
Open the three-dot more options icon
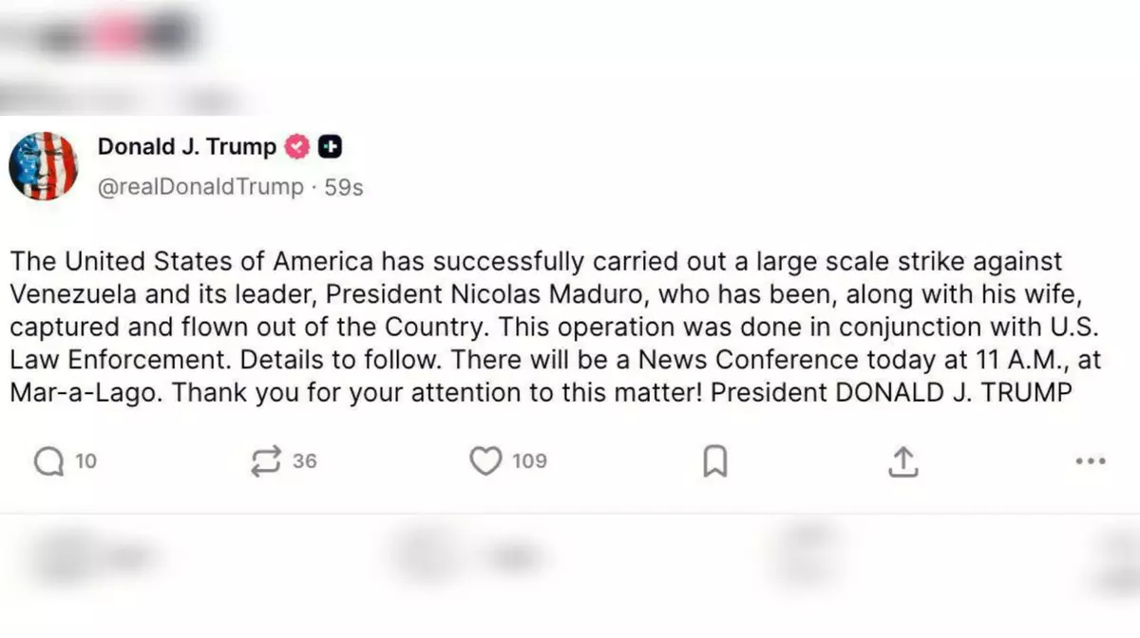[1088, 460]
